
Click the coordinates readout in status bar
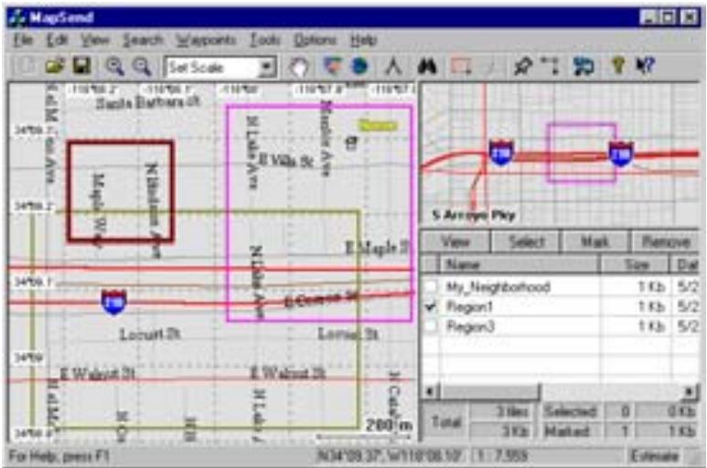(389, 456)
